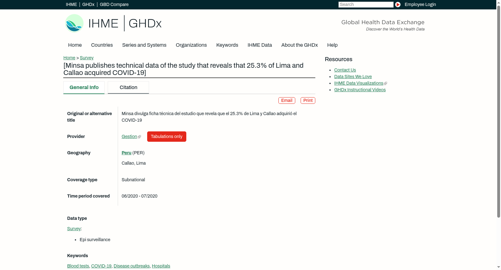Image resolution: width=501 pixels, height=270 pixels.
Task: Click into the Search input field
Action: (366, 4)
